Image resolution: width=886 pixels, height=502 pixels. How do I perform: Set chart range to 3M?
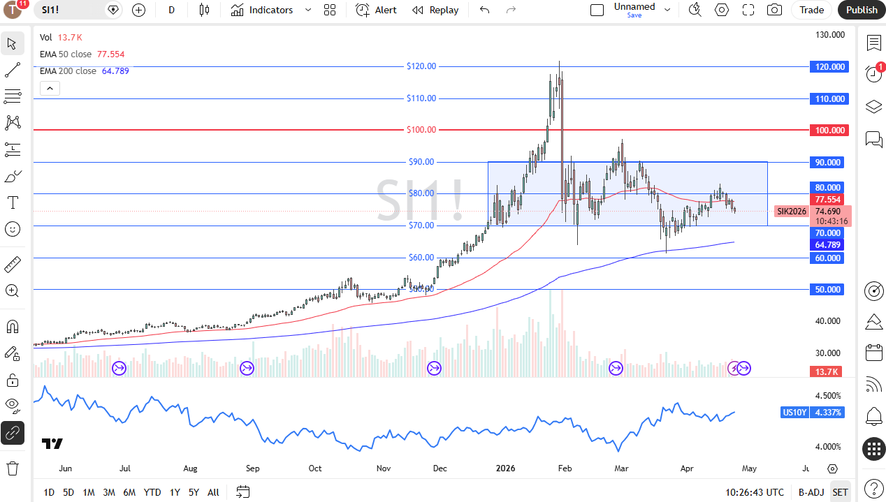coord(109,492)
